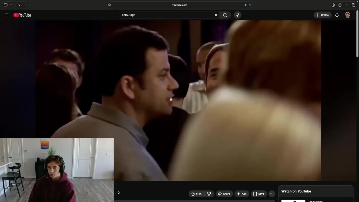Open the Ask AI assistant button
The height and width of the screenshot is (202, 359).
(x=242, y=194)
